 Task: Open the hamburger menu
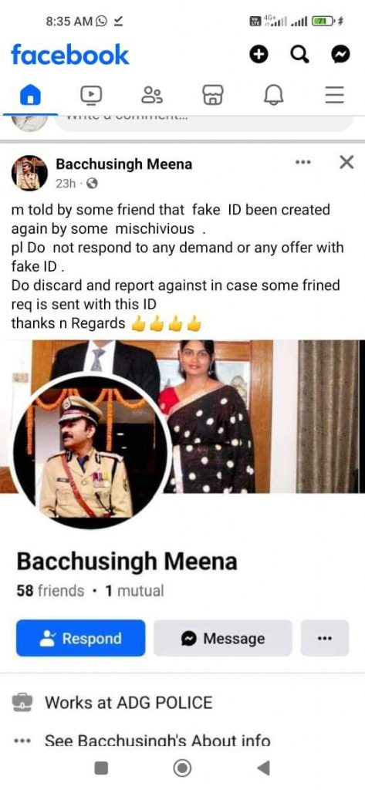[334, 94]
